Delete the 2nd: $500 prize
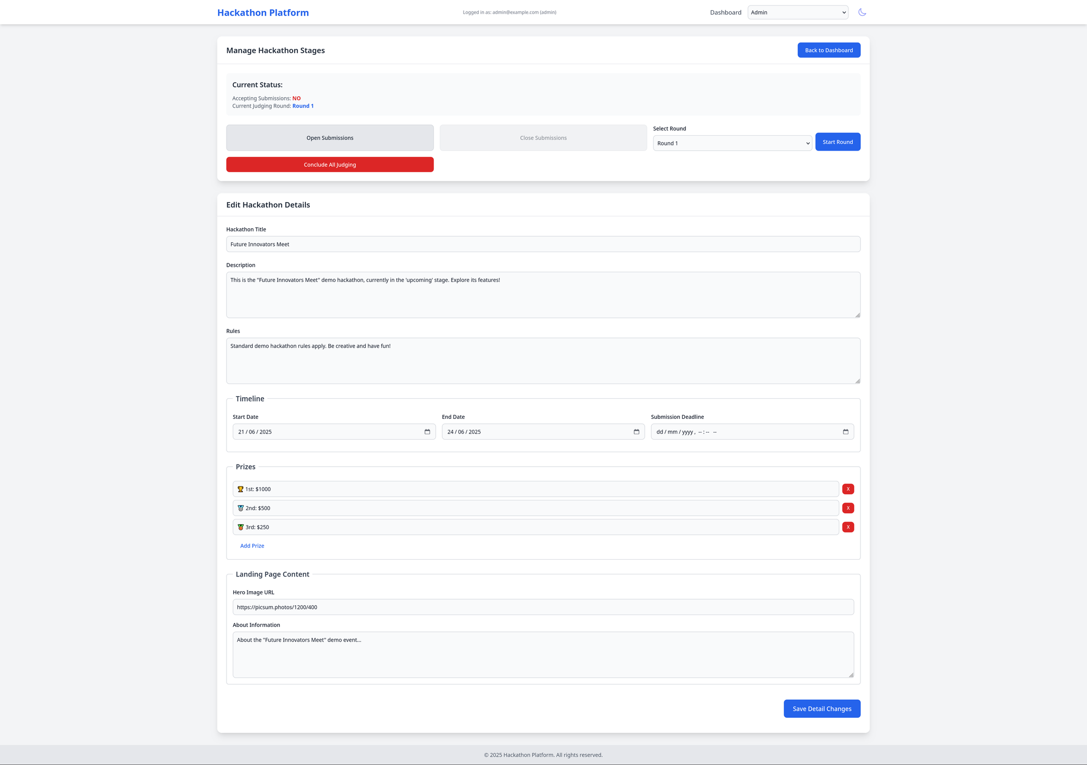This screenshot has width=1087, height=765. [848, 508]
